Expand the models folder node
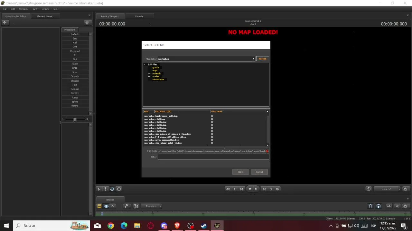 (x=149, y=76)
